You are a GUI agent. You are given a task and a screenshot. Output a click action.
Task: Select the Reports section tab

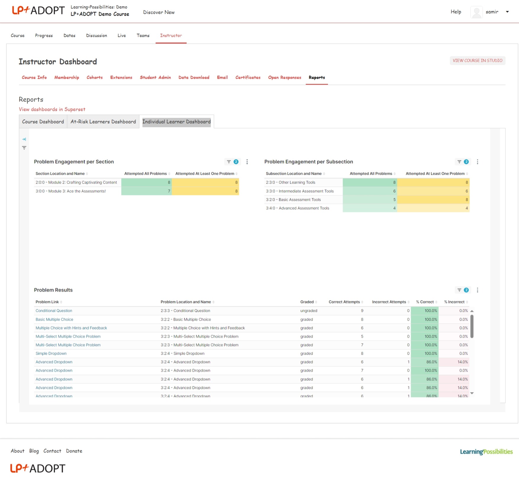(x=317, y=77)
